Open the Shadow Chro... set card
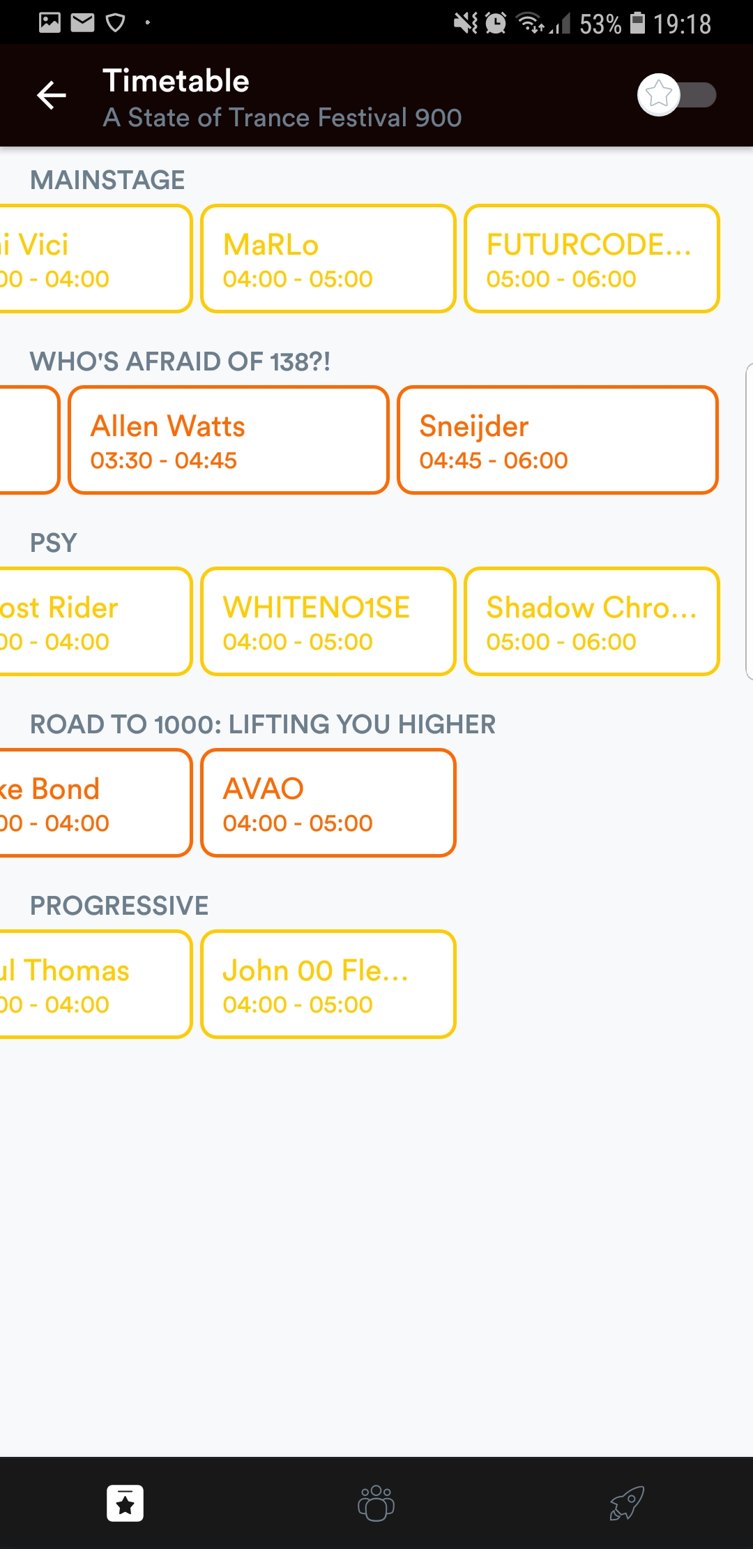This screenshot has height=1549, width=753. click(591, 622)
